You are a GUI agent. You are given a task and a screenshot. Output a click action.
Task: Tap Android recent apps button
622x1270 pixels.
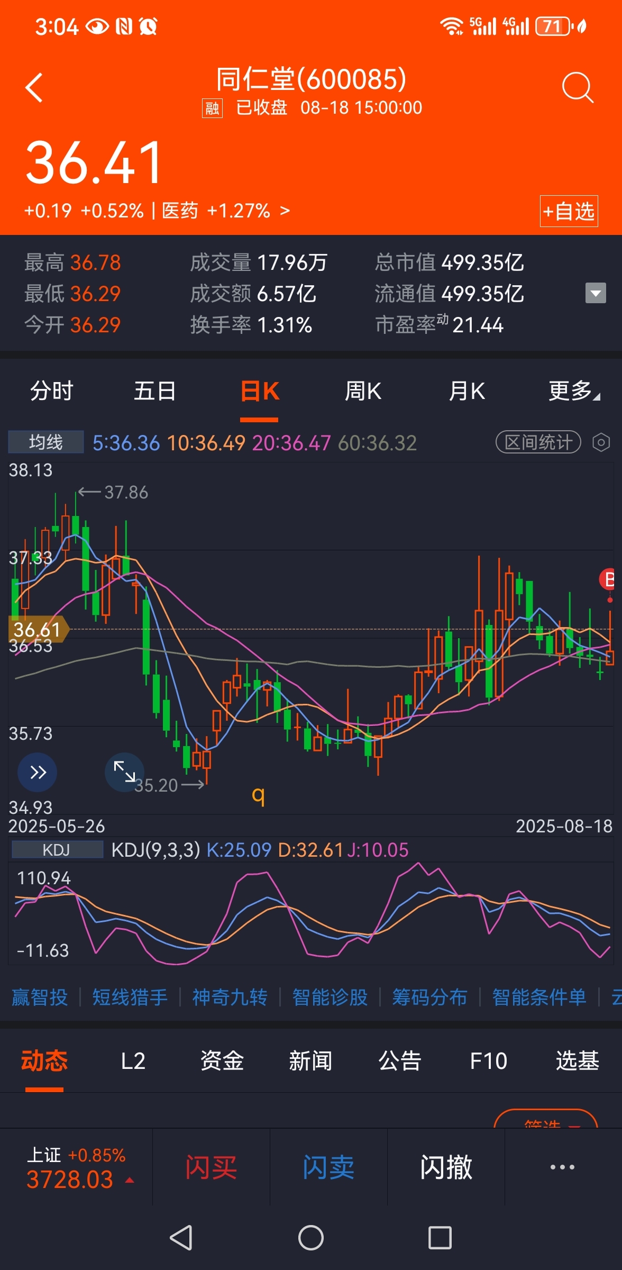coord(440,1238)
